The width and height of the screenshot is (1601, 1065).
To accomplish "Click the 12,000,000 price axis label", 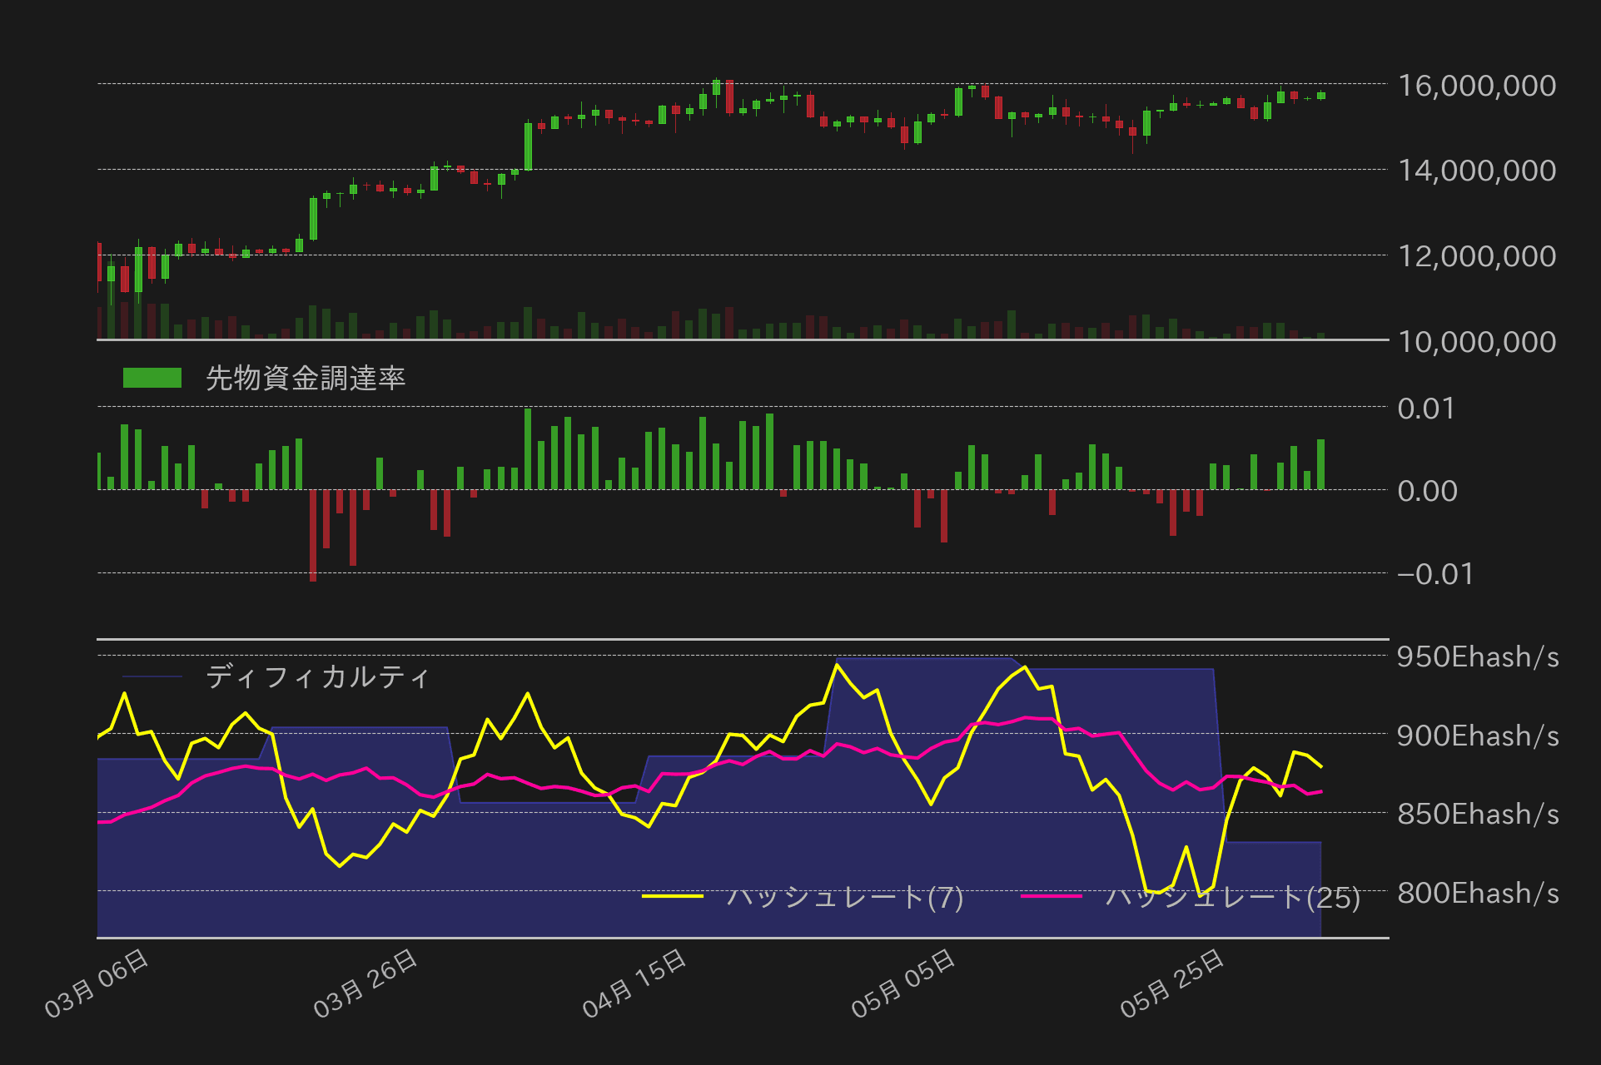I will click(1476, 256).
